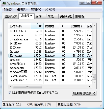
Task: Select the Skype.exe process
Action: pos(50,56)
